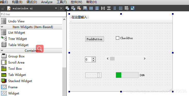189x96 pixels.
Task: Click horizontal scrollbar right arrow on form
Action: click(144, 58)
